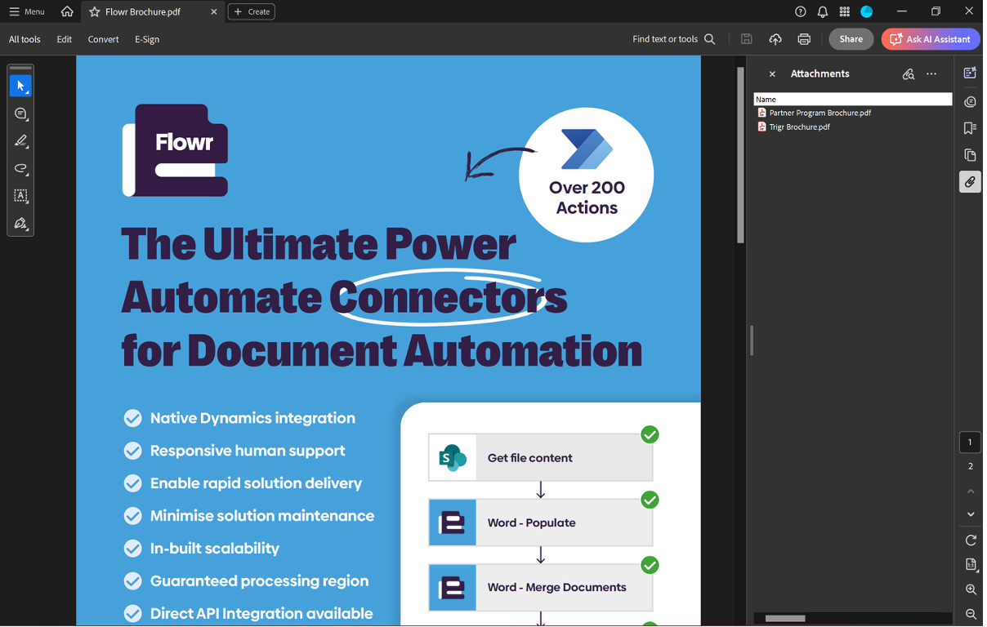The image size is (987, 627).
Task: Select the Trigr Brochure.pdf attachment
Action: [793, 127]
